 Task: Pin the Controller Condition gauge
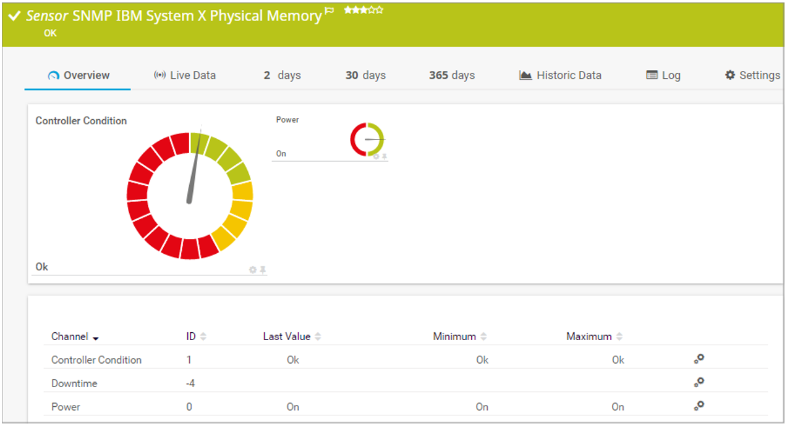[262, 269]
